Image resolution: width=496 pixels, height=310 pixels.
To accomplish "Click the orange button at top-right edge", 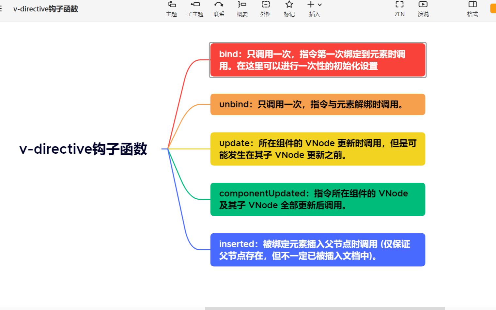I will pos(493,8).
